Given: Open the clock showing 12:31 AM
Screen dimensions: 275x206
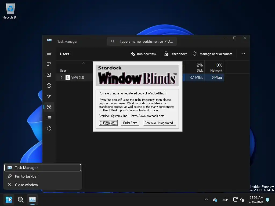Looking at the screenshot, I should point(256,200).
